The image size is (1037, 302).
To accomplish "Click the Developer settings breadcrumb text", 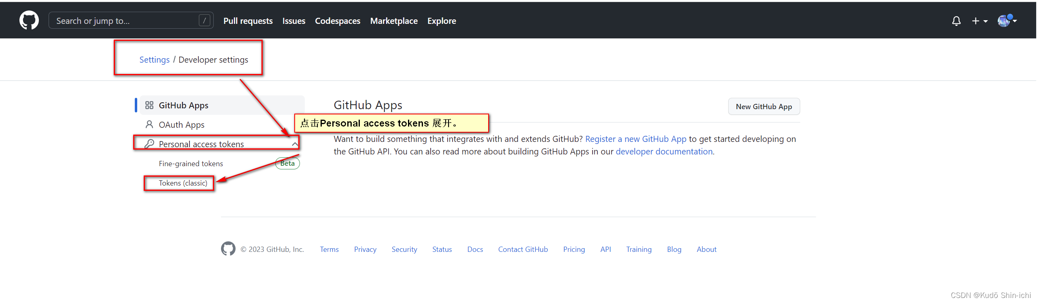I will pos(213,60).
